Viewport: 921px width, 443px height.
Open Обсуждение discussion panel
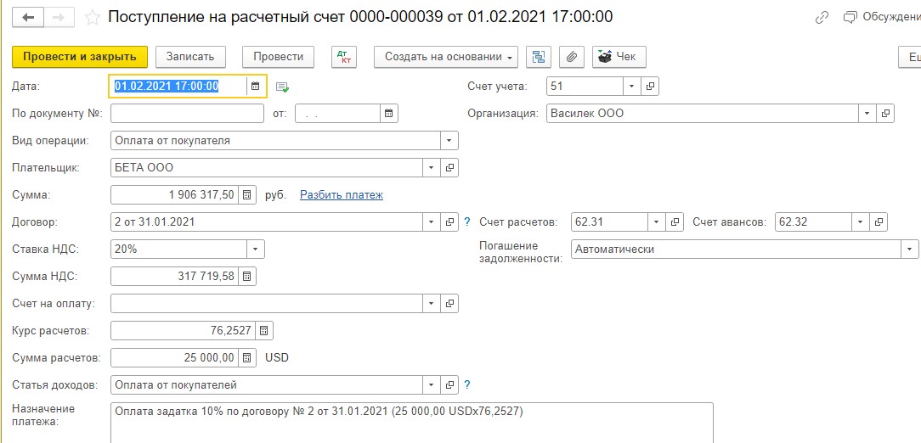click(x=882, y=18)
